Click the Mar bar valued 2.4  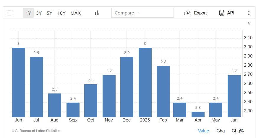[x=180, y=110]
